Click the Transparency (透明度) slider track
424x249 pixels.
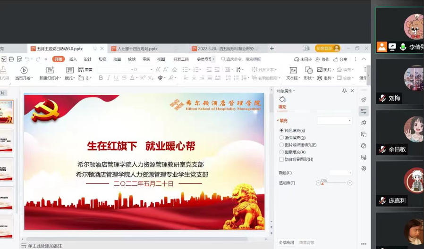pyautogui.click(x=334, y=183)
